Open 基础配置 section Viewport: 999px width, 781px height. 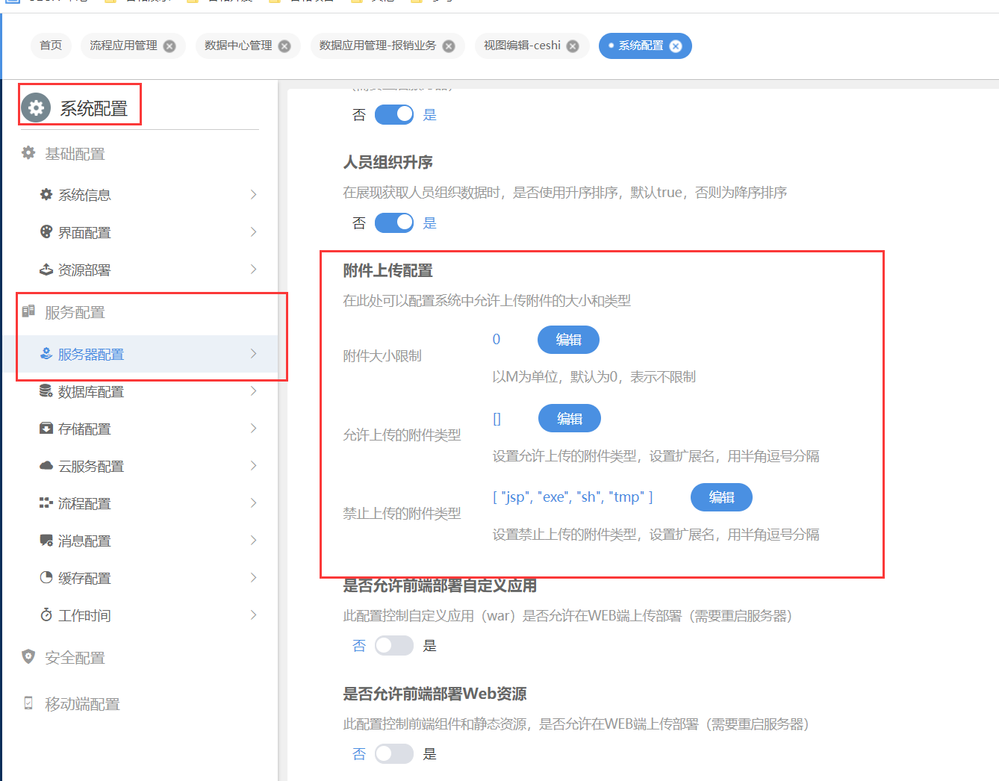pyautogui.click(x=75, y=154)
